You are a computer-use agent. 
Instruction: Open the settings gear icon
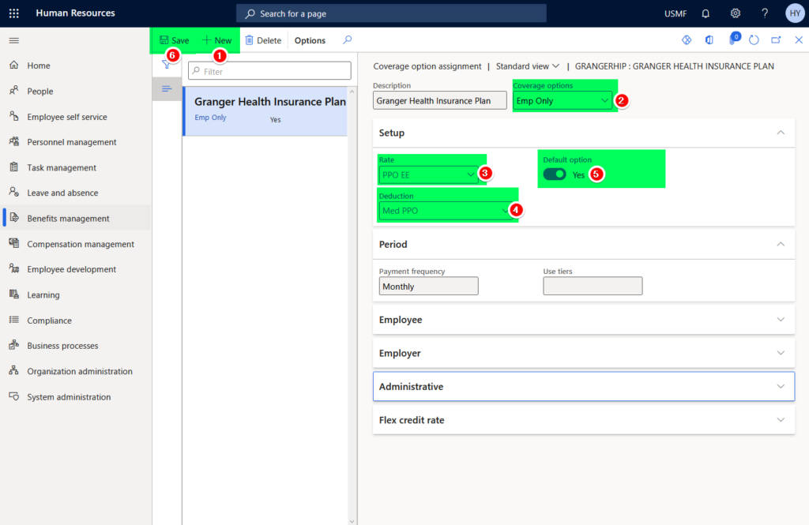coord(736,13)
